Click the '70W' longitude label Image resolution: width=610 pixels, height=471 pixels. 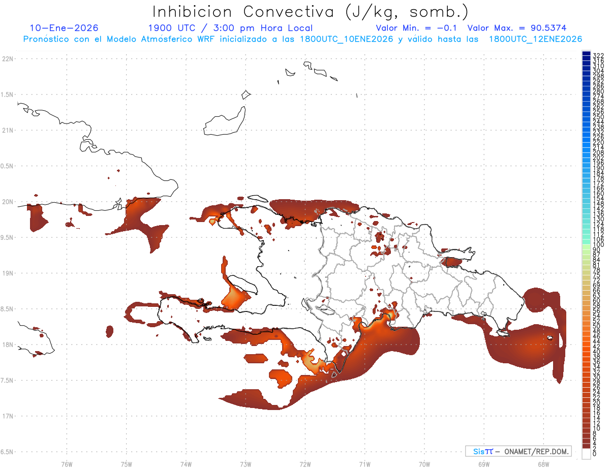pyautogui.click(x=424, y=464)
